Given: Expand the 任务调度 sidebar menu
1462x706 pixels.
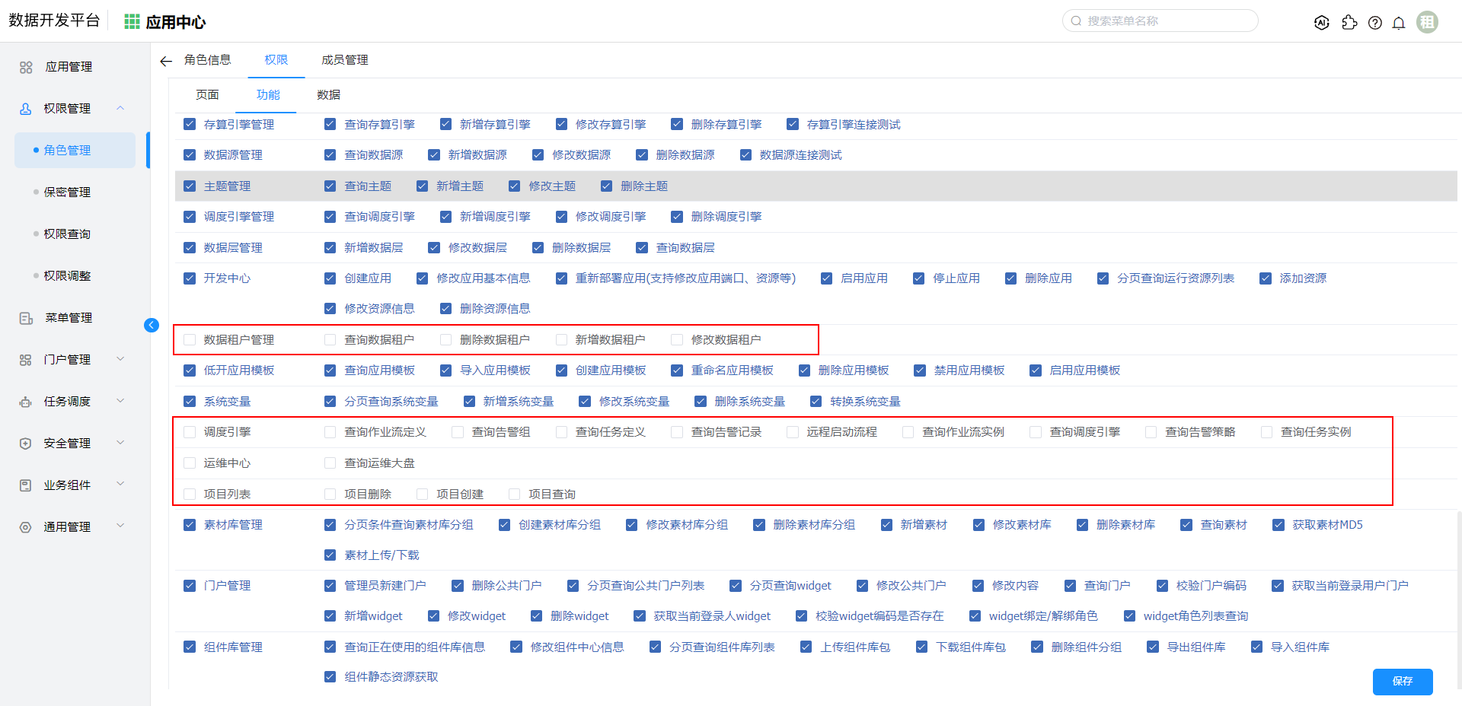Looking at the screenshot, I should 67,401.
